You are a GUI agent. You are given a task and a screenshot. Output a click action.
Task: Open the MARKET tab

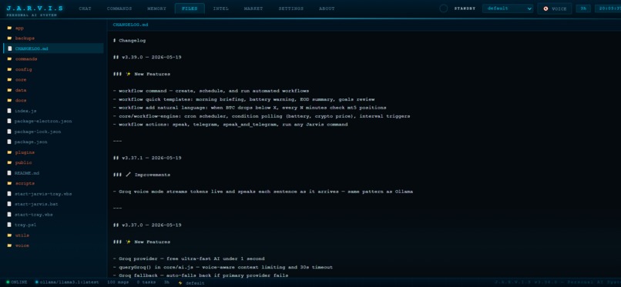pyautogui.click(x=253, y=8)
